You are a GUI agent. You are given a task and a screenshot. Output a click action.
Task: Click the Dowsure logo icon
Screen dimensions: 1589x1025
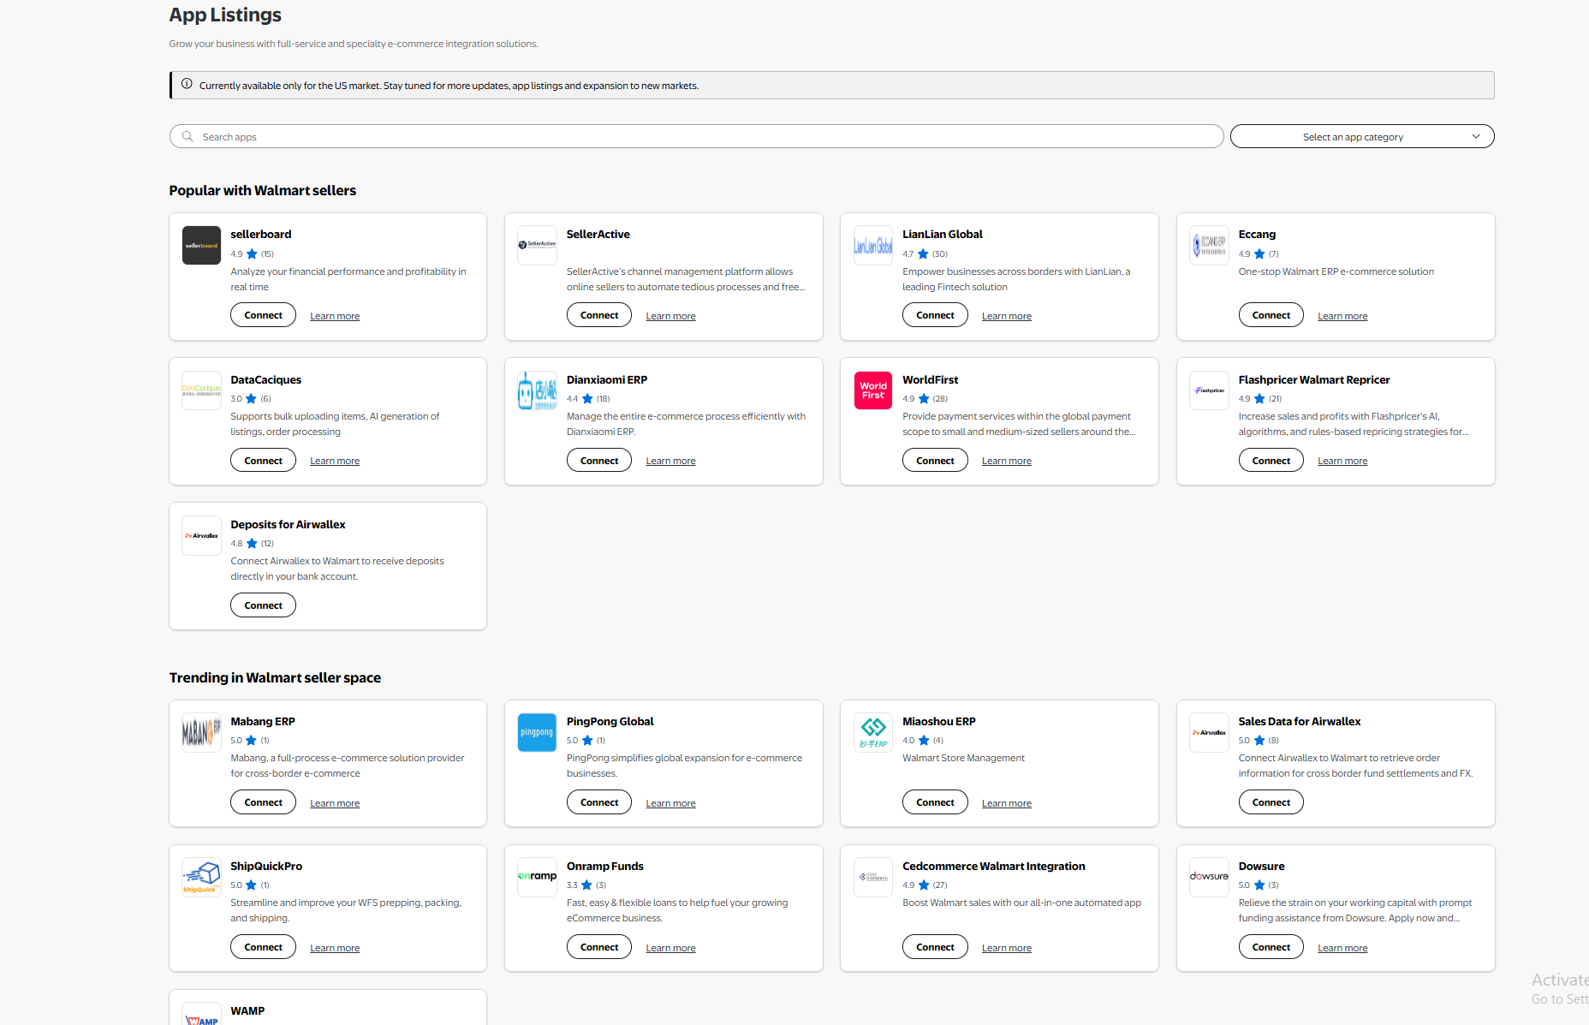click(1209, 878)
